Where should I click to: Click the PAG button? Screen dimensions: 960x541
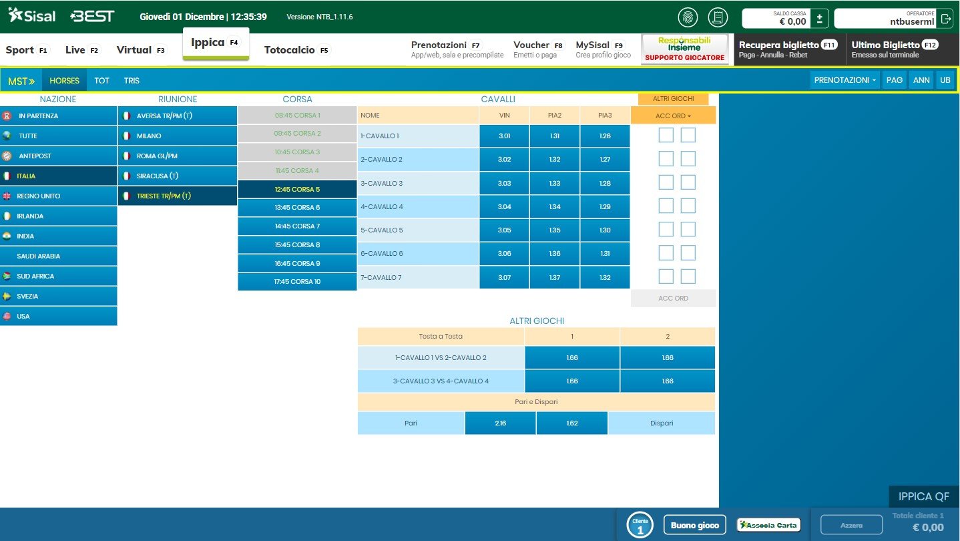(895, 80)
